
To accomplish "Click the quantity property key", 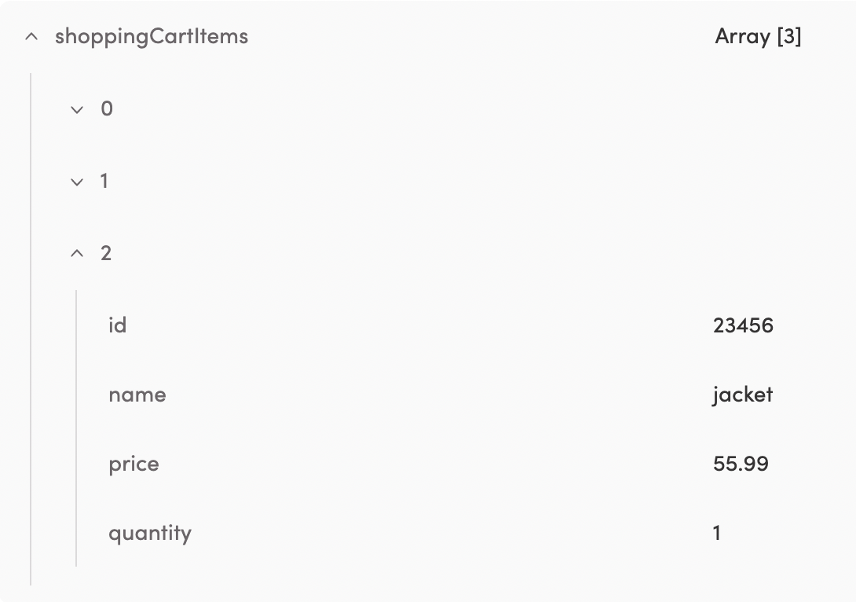I will 150,533.
